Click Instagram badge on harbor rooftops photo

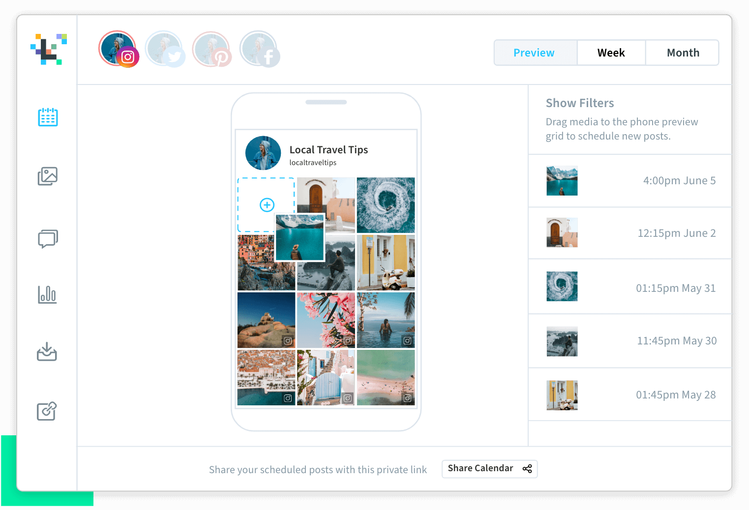tap(288, 398)
